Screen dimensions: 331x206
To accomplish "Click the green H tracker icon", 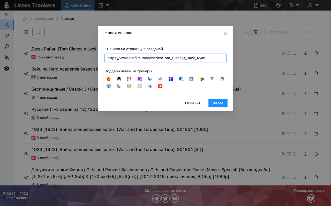I will pyautogui.click(x=212, y=79).
